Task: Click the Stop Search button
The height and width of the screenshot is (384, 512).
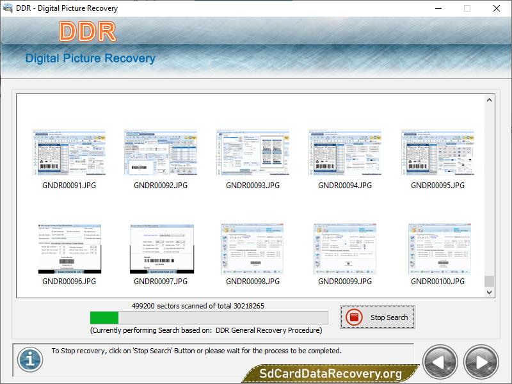Action: (378, 317)
